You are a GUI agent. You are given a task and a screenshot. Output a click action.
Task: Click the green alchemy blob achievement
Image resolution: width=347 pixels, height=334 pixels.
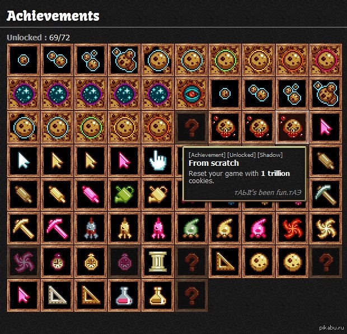pos(191,228)
